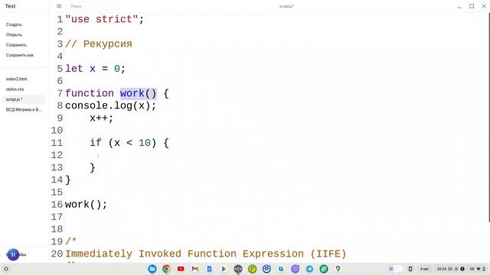Viewport: 490px width, 275px height.
Task: Open the yellow-green round app on shelf
Action: pyautogui.click(x=252, y=269)
